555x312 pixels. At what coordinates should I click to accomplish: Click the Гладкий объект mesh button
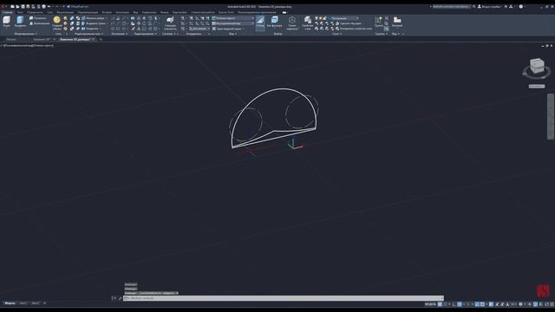tap(57, 23)
